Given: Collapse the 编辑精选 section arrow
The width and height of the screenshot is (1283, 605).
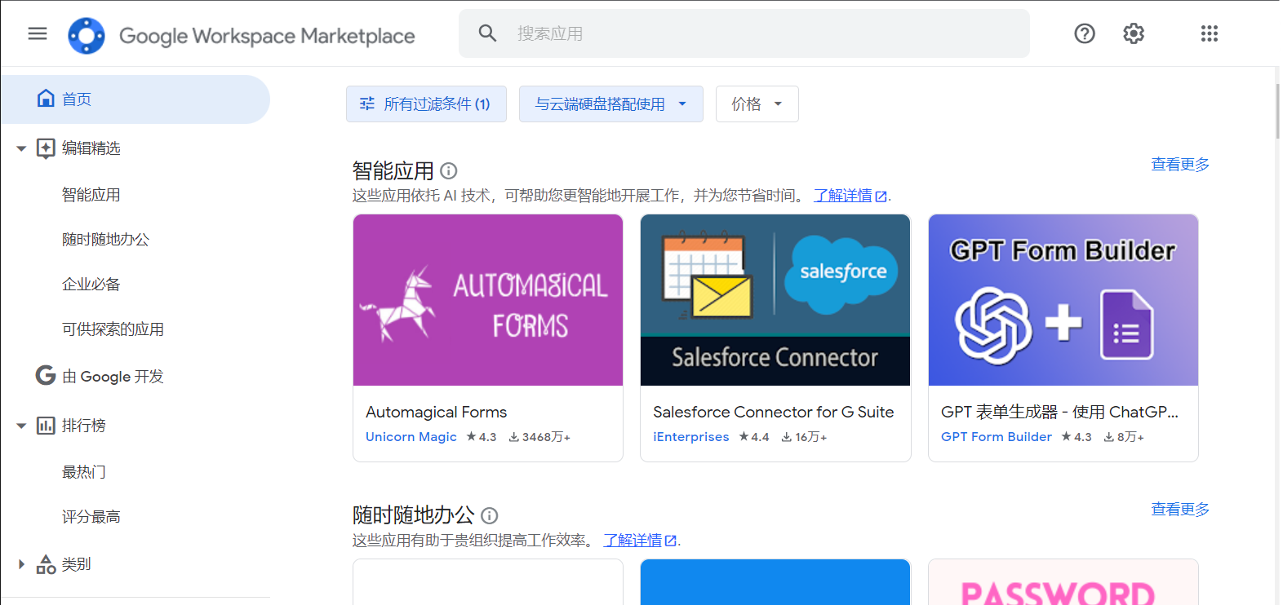Looking at the screenshot, I should pos(21,148).
